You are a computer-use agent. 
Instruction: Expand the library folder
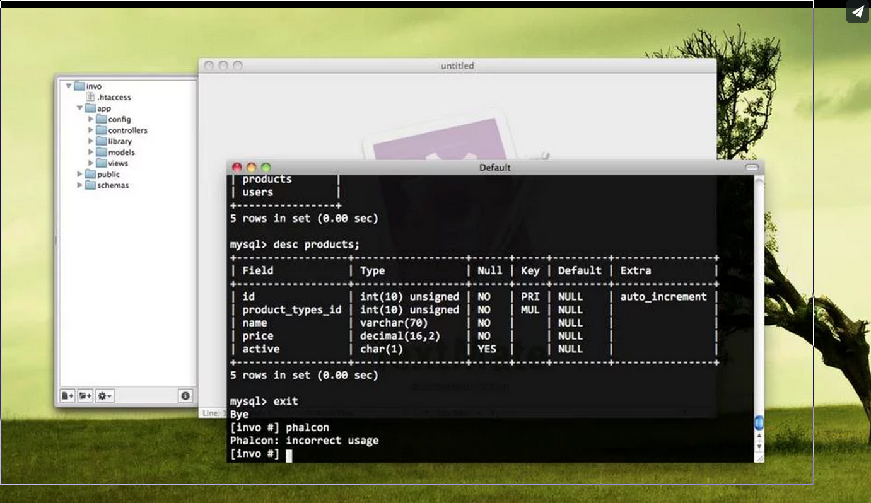coord(91,141)
